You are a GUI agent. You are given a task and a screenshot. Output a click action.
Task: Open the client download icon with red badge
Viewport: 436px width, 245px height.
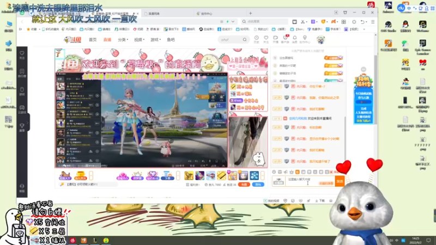point(285,39)
